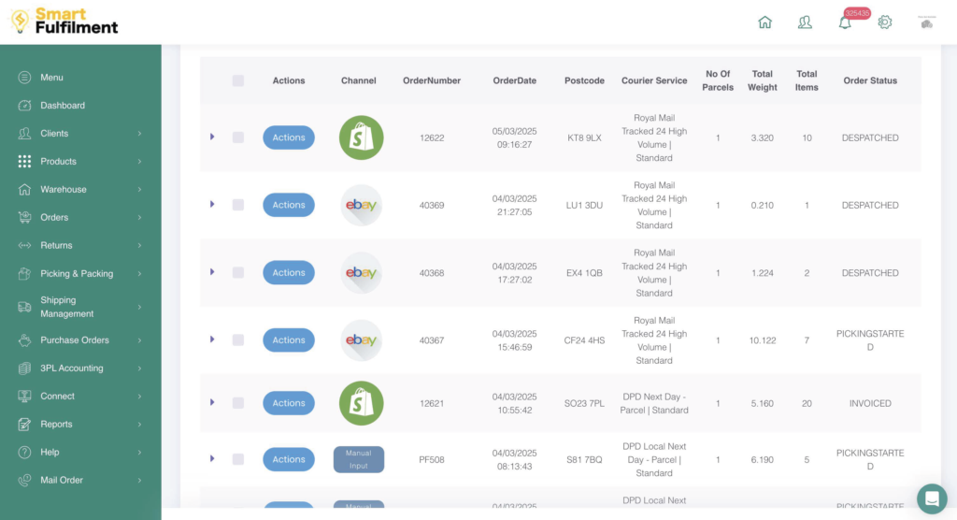
Task: Open the chat widget icon at bottom right
Action: click(931, 498)
